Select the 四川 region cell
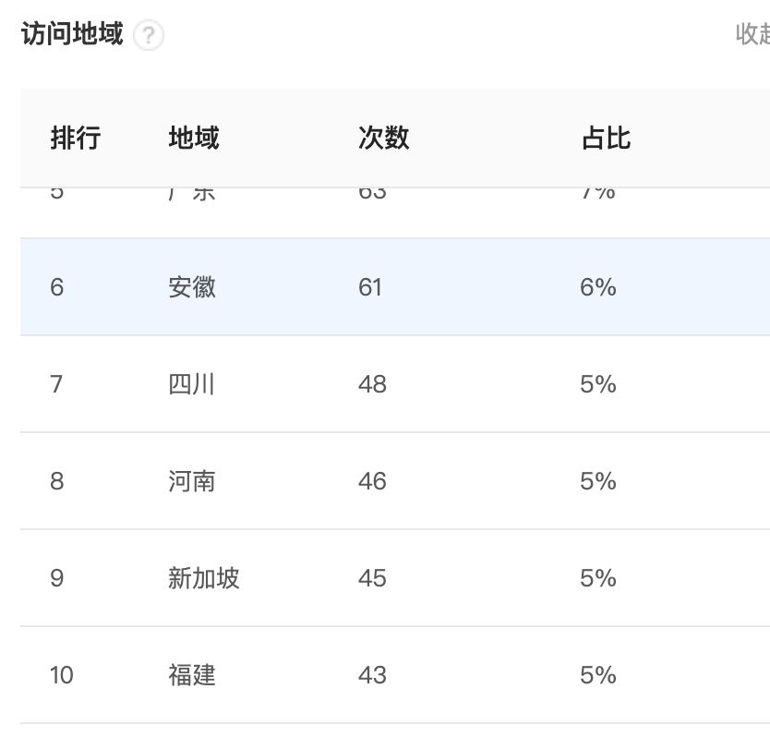Screen dimensions: 770x737 tap(192, 384)
